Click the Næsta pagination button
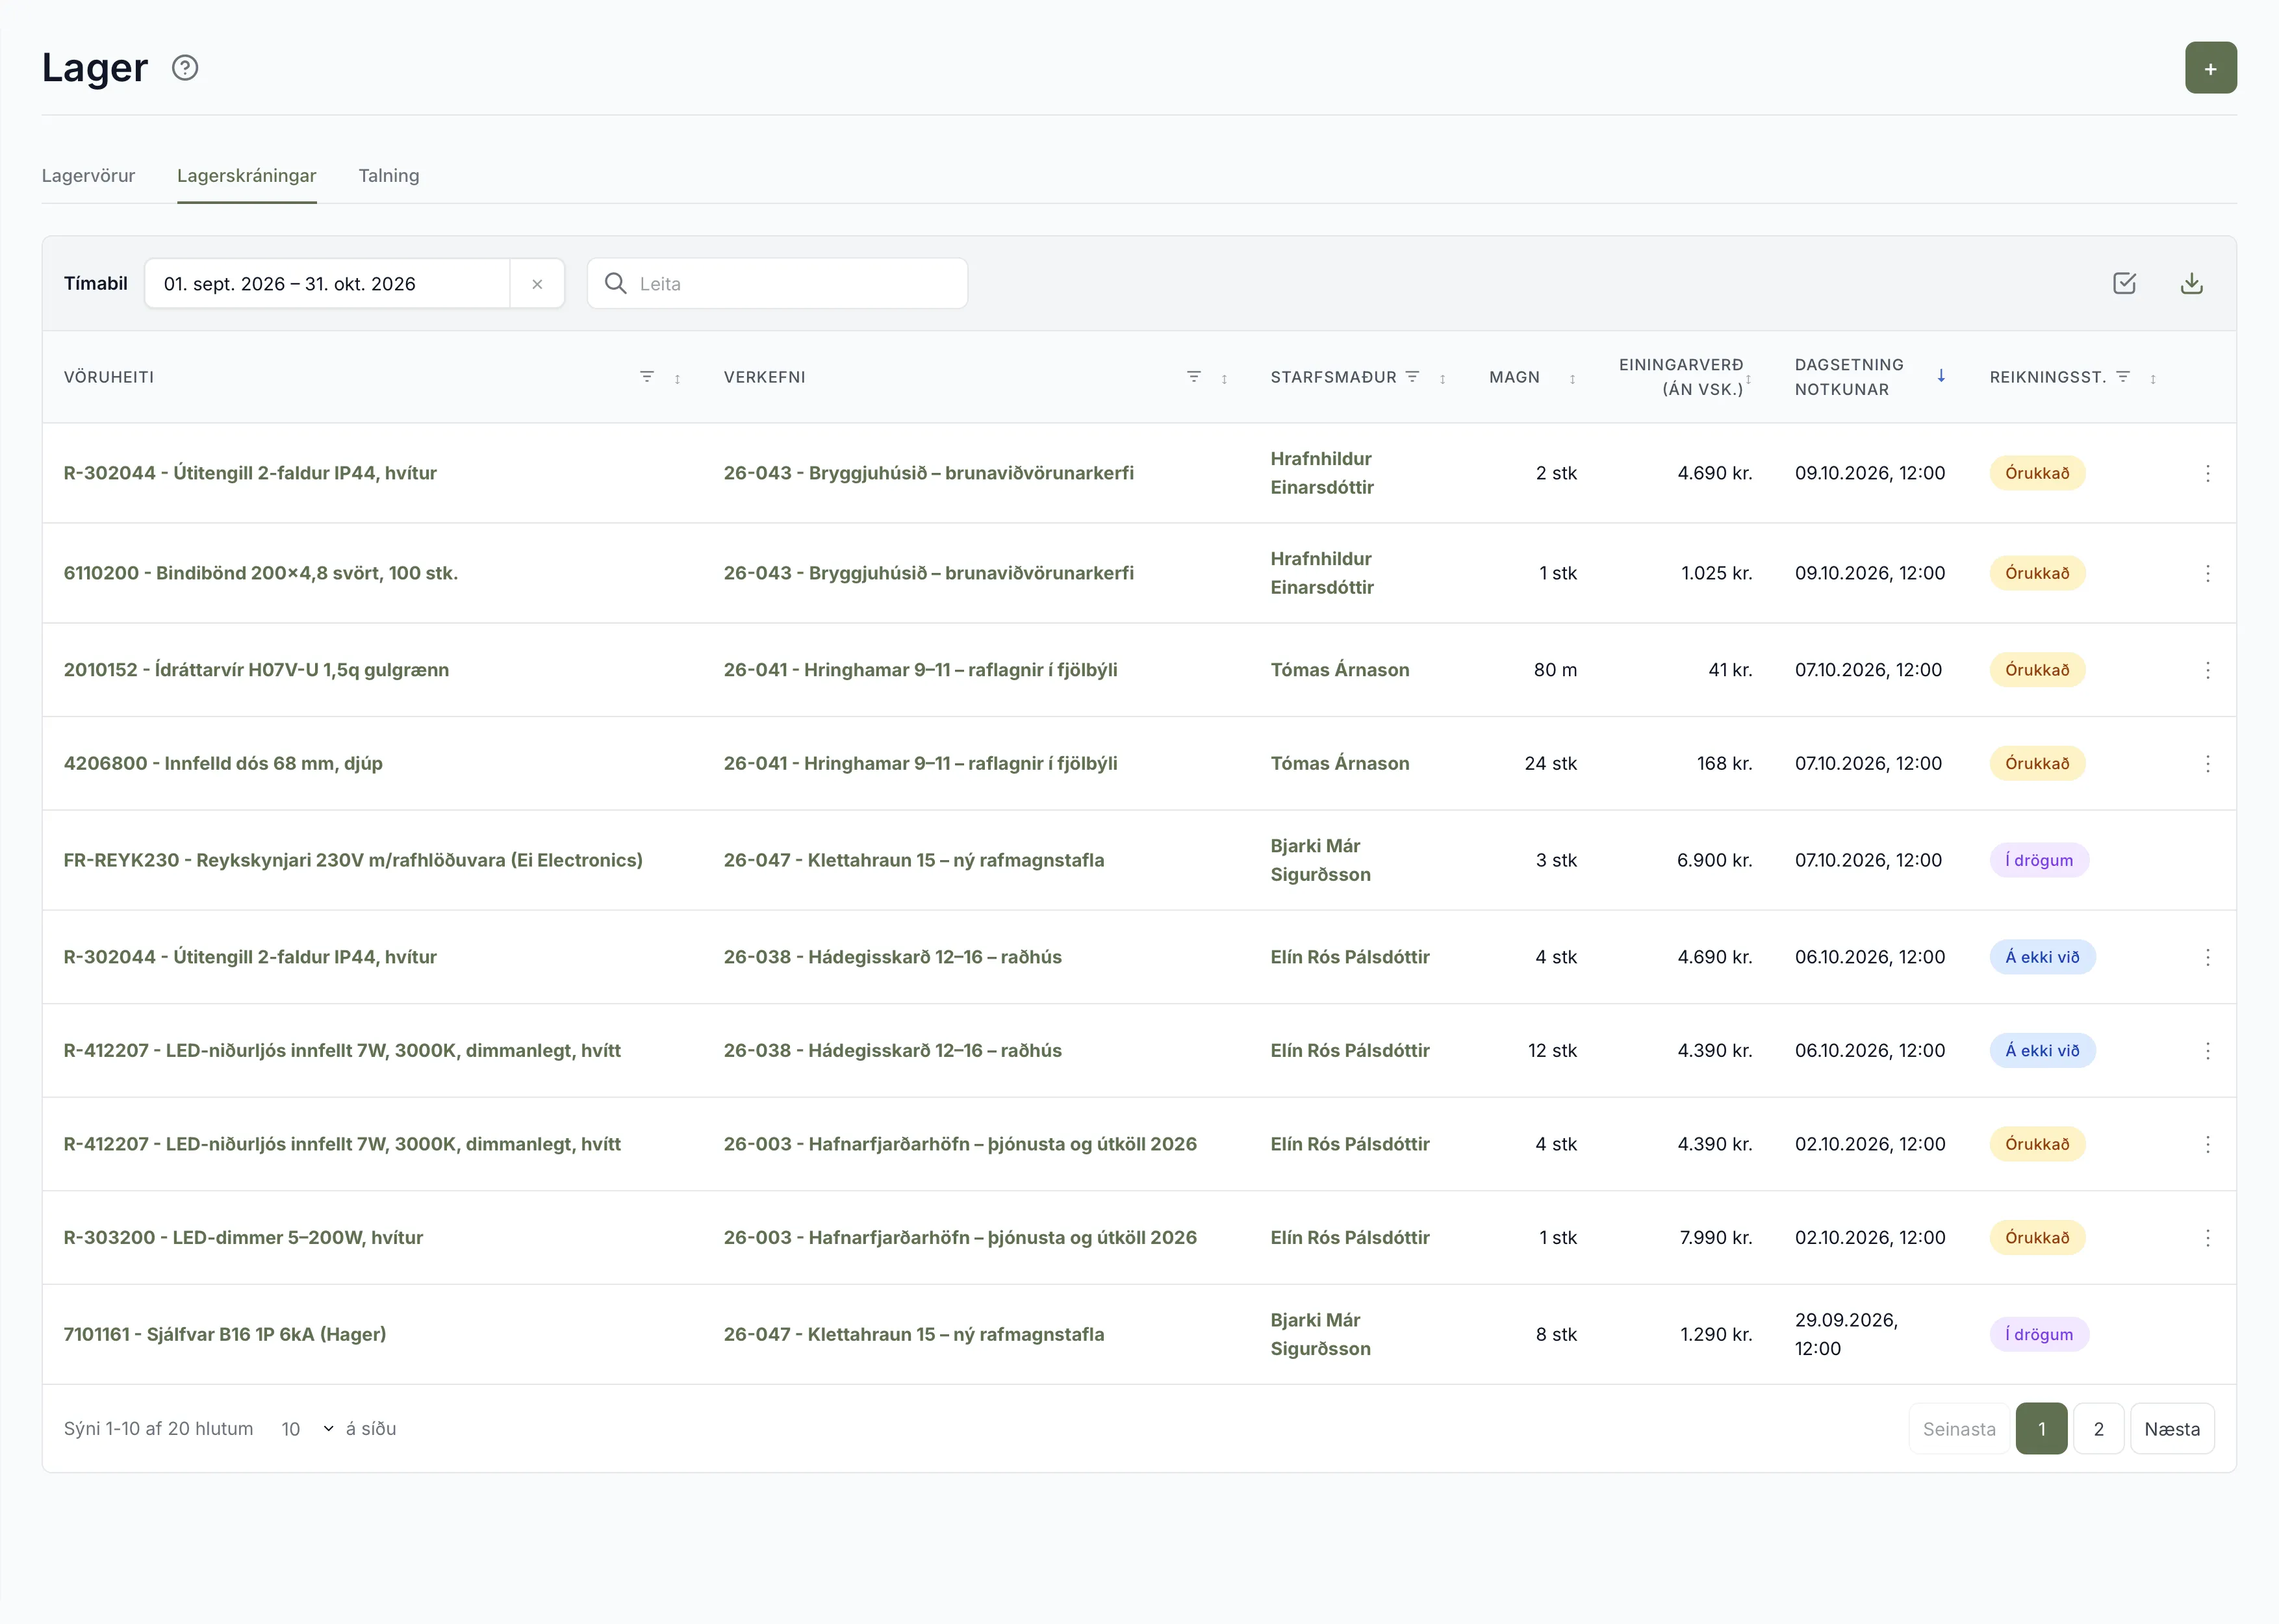2279x1624 pixels. click(x=2172, y=1429)
